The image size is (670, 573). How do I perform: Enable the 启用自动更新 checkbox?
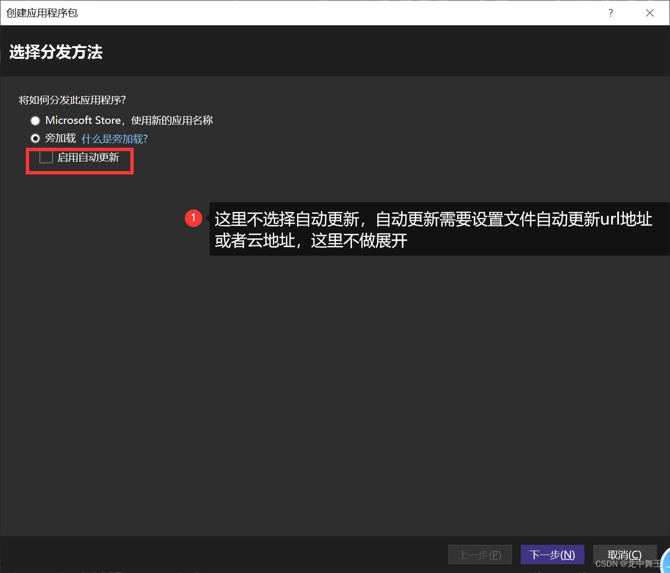[46, 157]
